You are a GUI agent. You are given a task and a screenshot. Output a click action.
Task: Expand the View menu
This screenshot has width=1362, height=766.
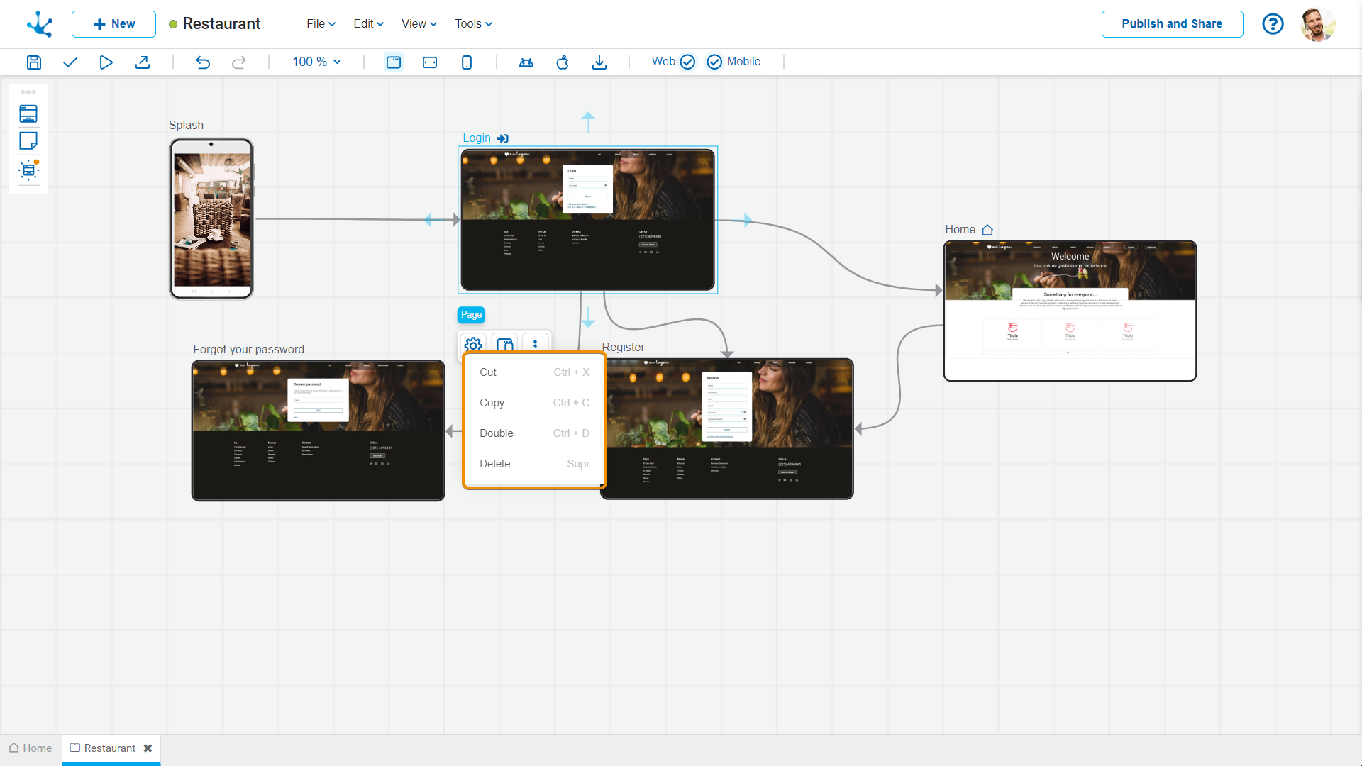418,23
